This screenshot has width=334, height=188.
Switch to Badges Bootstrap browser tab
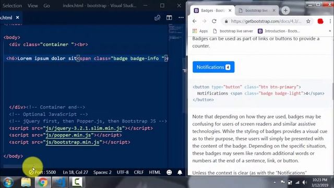tap(212, 10)
